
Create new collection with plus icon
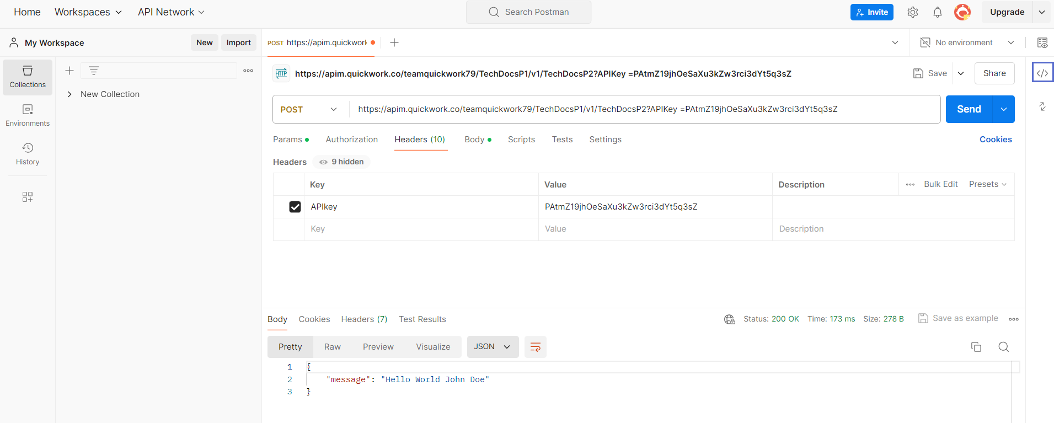pos(69,71)
